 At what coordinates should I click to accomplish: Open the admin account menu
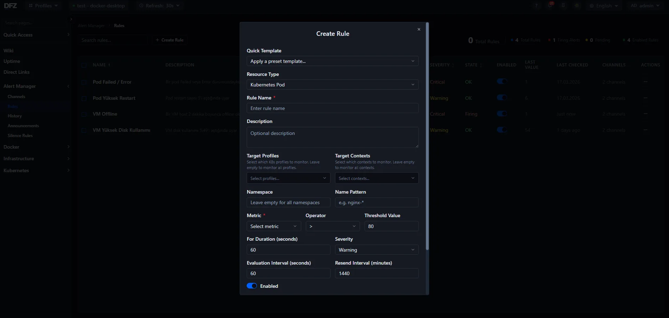tap(645, 6)
